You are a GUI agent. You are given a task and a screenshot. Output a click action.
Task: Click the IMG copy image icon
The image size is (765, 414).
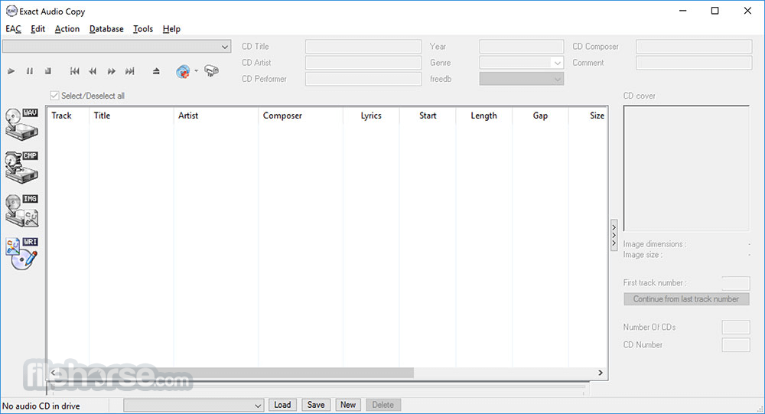(22, 210)
